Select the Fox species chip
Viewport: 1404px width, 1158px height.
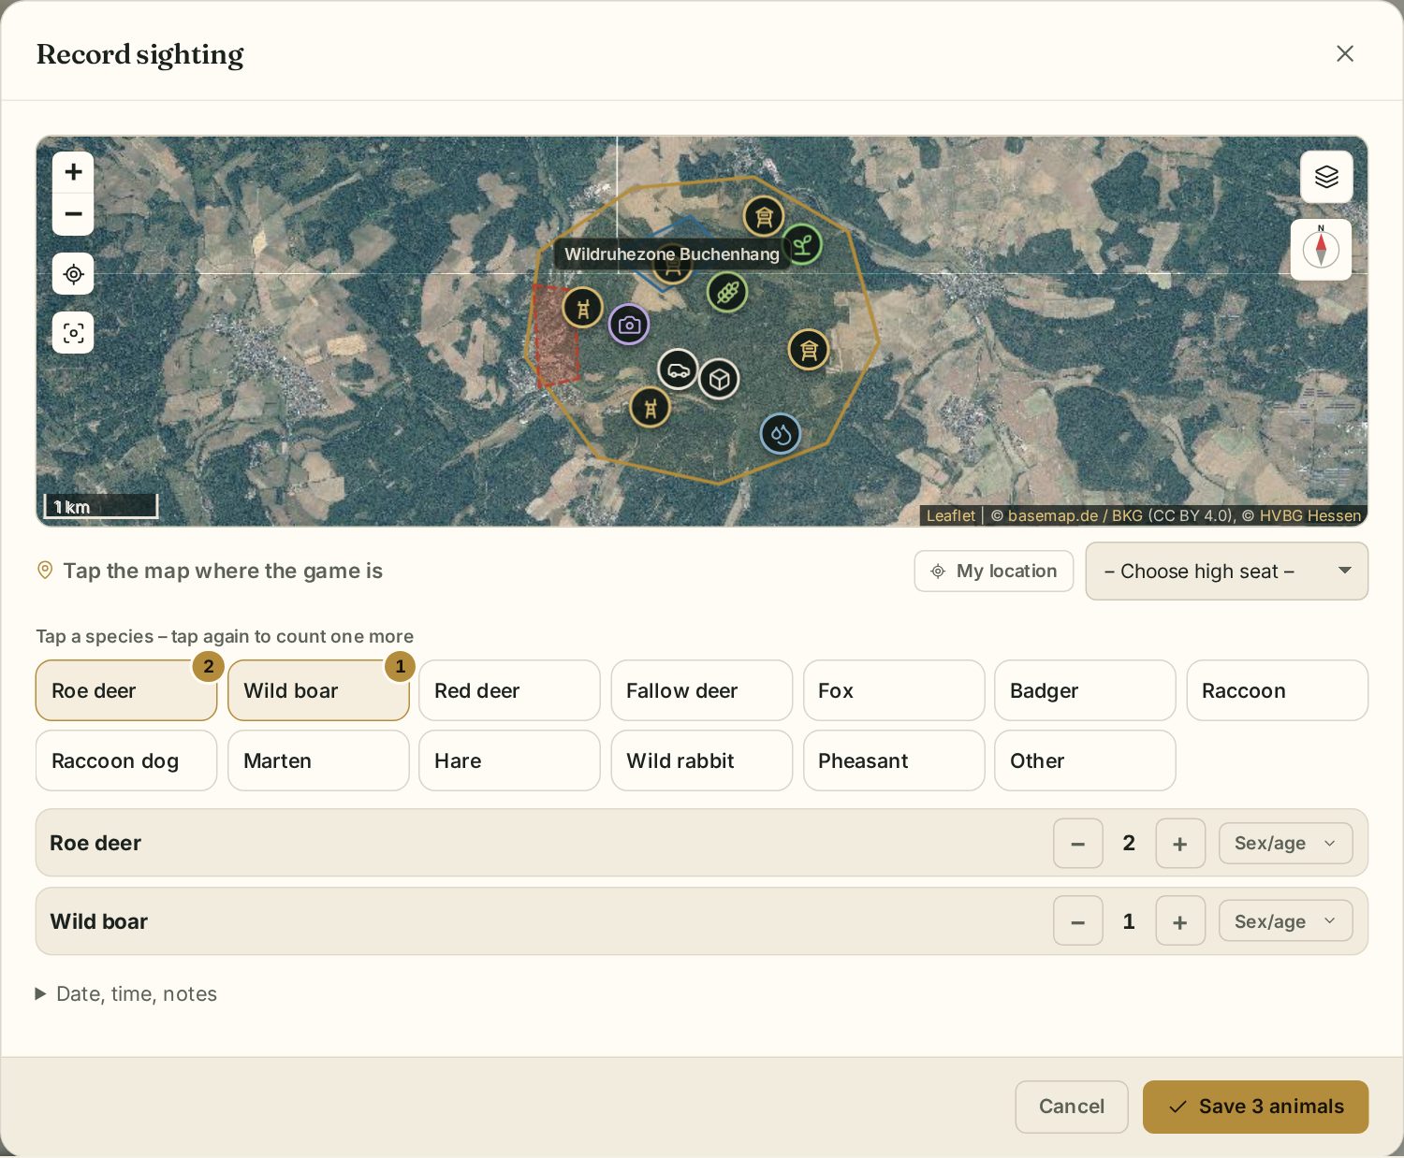(x=894, y=690)
